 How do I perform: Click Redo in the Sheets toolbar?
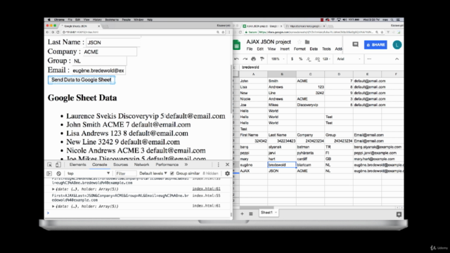(245, 59)
